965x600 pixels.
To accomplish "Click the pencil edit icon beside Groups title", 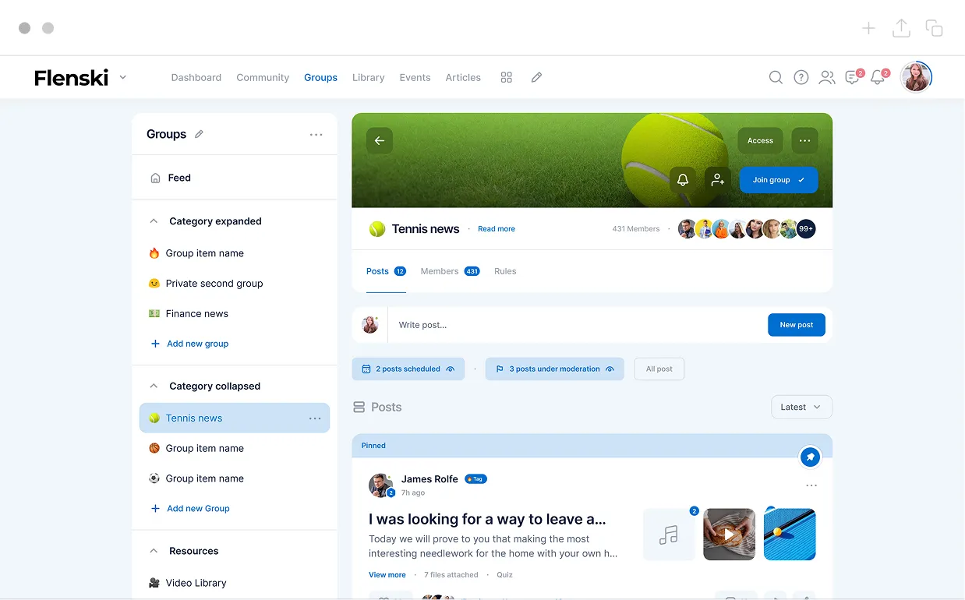I will coord(199,134).
